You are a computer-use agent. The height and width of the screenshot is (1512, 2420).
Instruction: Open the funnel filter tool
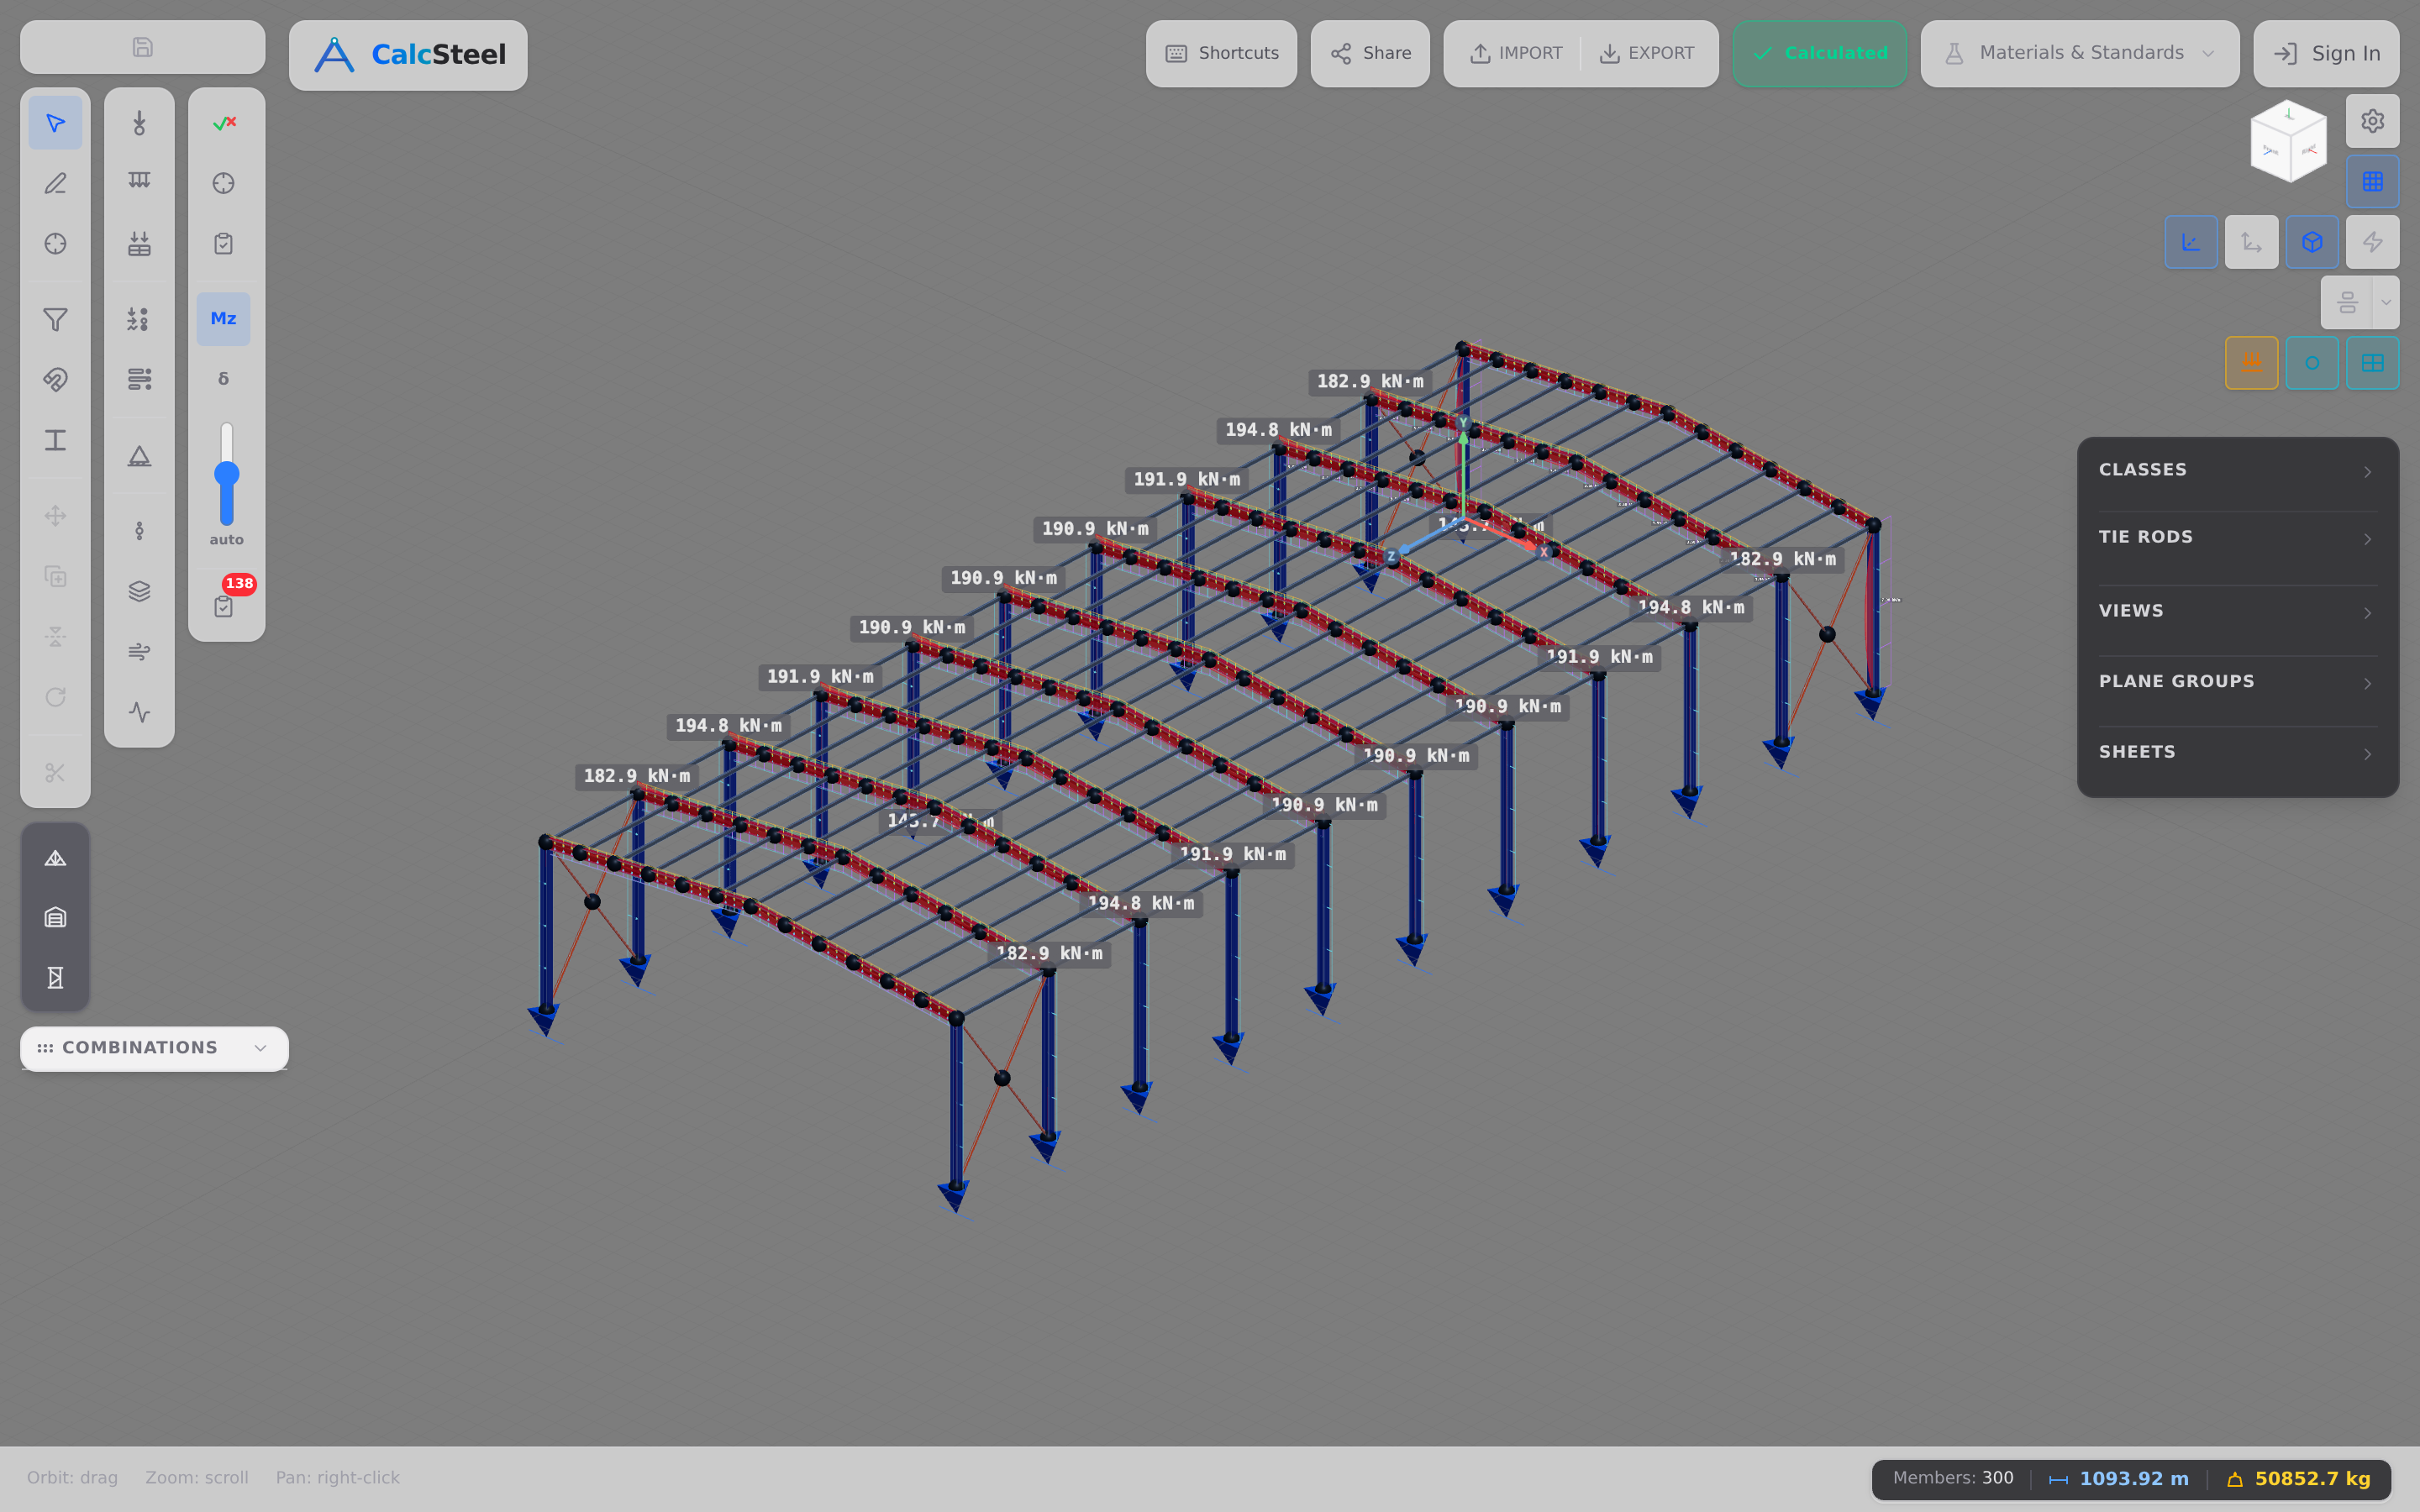[x=55, y=319]
